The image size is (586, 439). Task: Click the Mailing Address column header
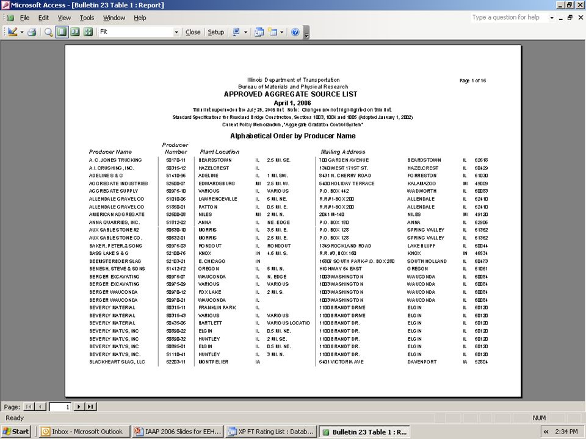click(342, 152)
